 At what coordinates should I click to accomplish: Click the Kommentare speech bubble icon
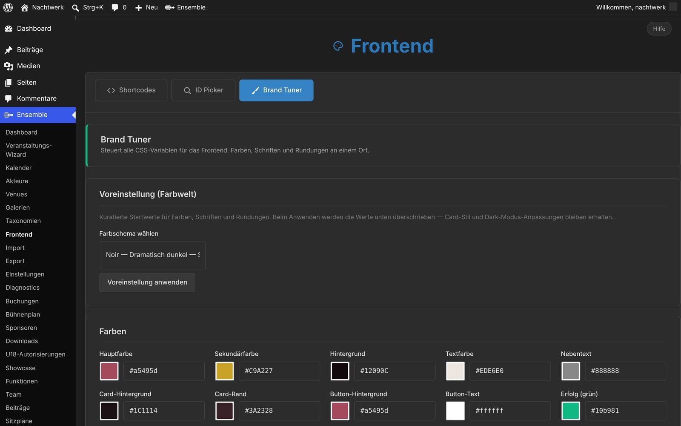pos(9,98)
